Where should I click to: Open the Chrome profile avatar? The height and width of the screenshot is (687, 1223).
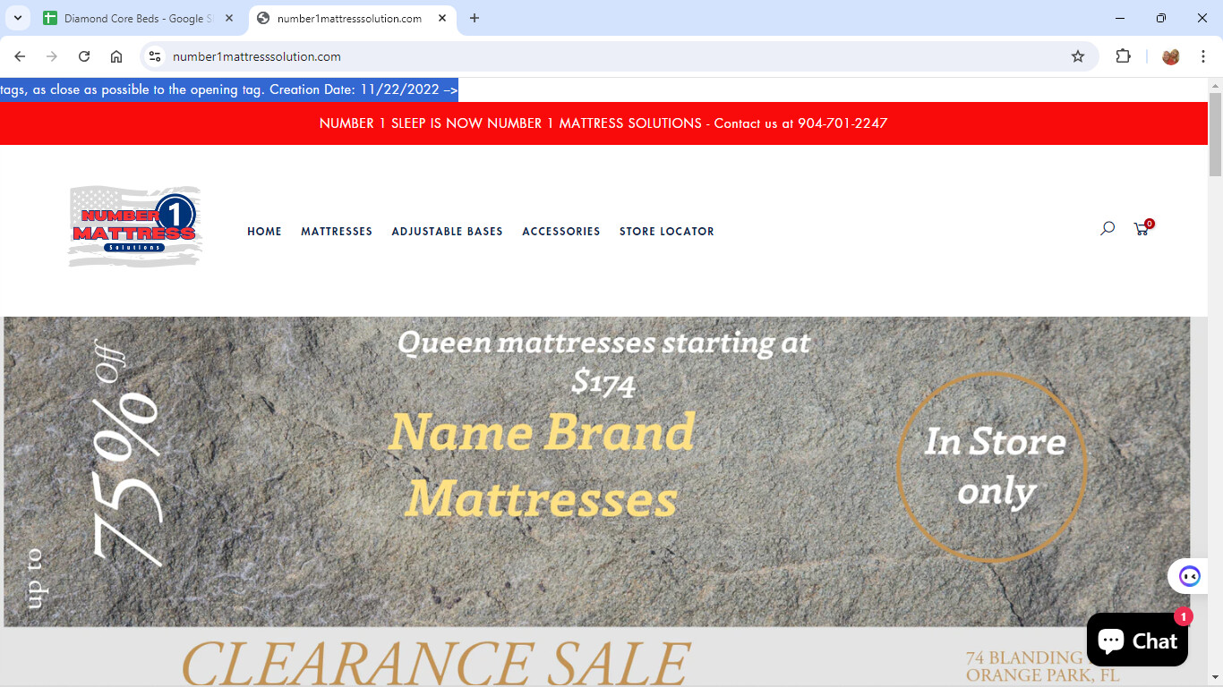pyautogui.click(x=1171, y=56)
